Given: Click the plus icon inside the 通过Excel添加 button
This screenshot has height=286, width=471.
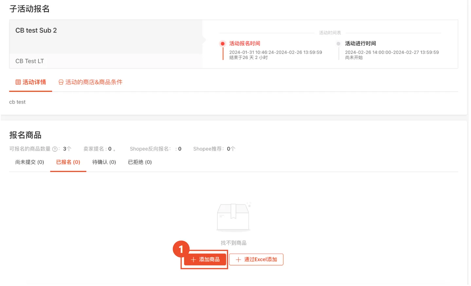Looking at the screenshot, I should 238,259.
